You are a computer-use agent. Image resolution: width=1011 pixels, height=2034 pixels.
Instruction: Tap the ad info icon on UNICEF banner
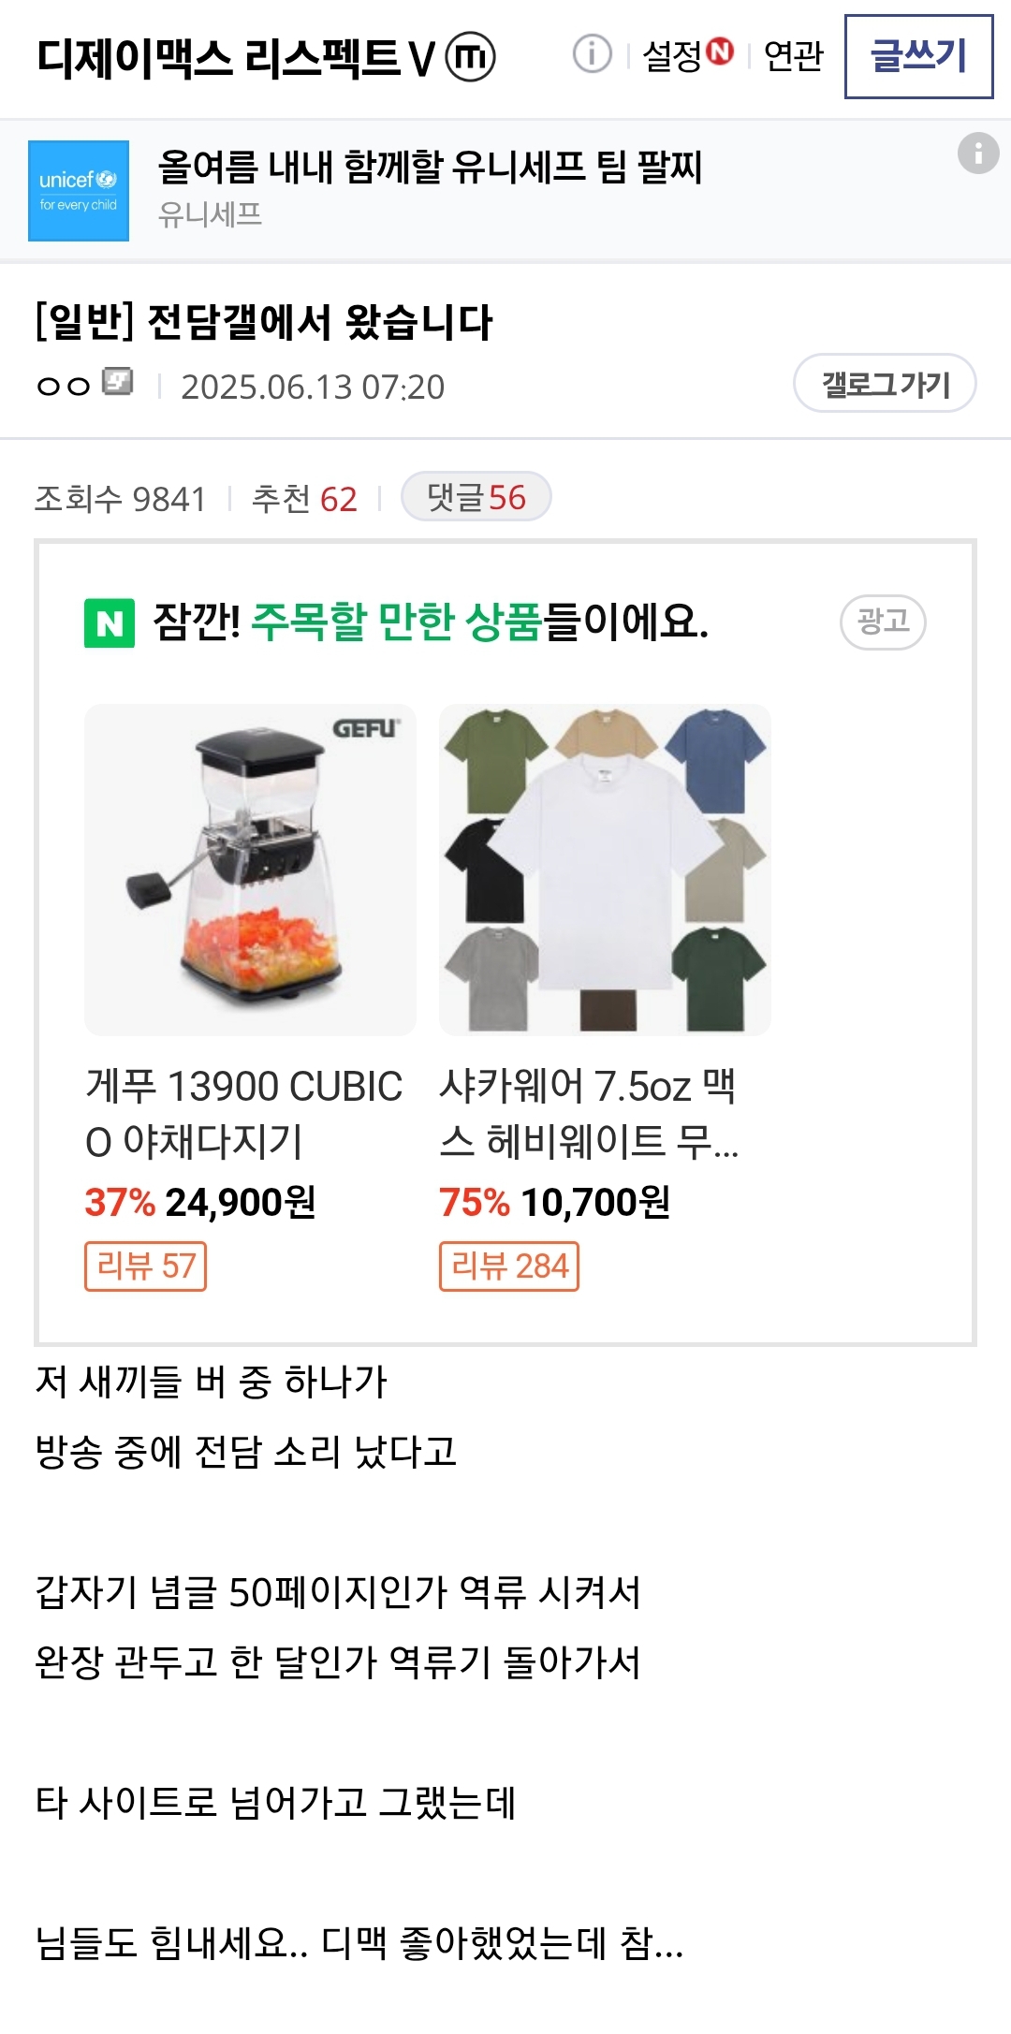(978, 153)
